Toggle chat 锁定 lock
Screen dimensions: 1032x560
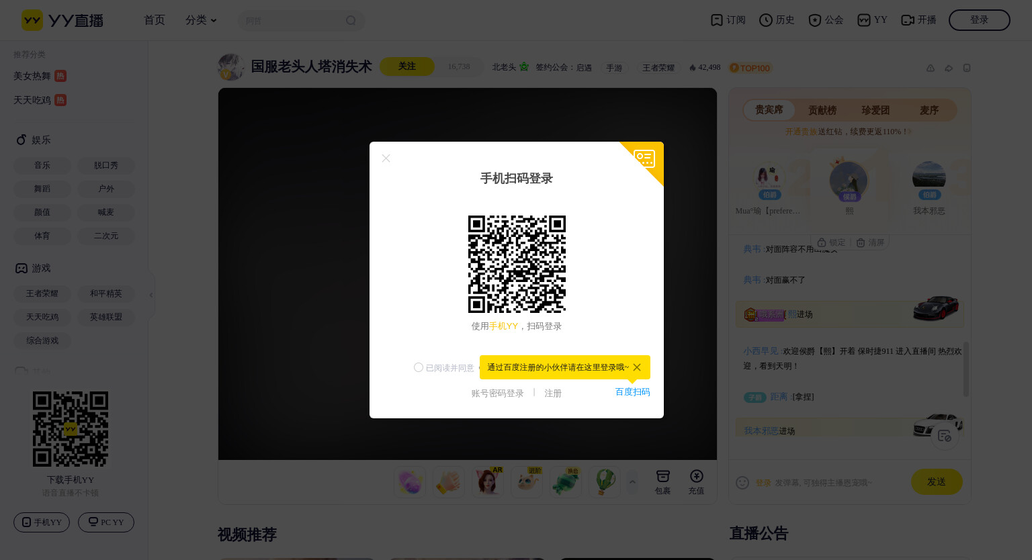[832, 242]
